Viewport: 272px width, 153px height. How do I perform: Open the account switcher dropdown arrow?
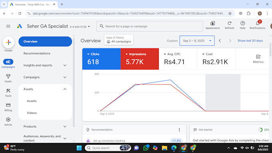click(x=89, y=27)
